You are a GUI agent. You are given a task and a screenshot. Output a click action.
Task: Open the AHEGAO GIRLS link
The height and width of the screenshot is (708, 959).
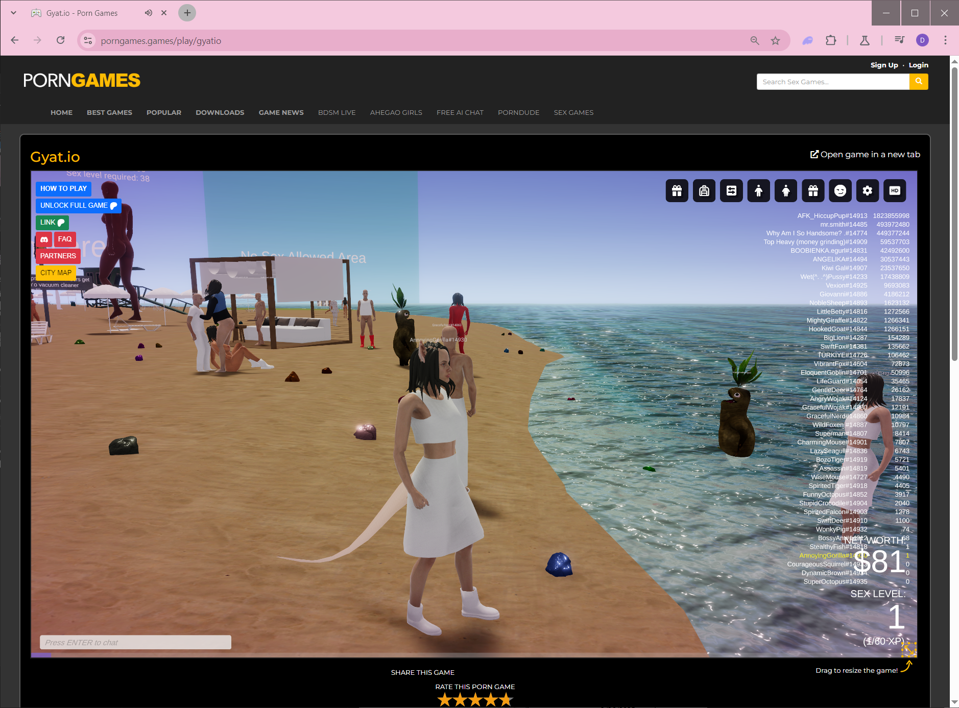[x=396, y=112]
